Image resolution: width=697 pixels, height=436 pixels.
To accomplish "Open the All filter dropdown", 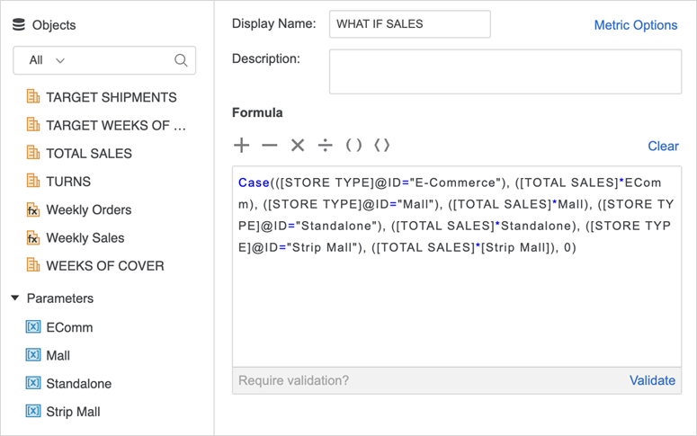I will (x=47, y=60).
